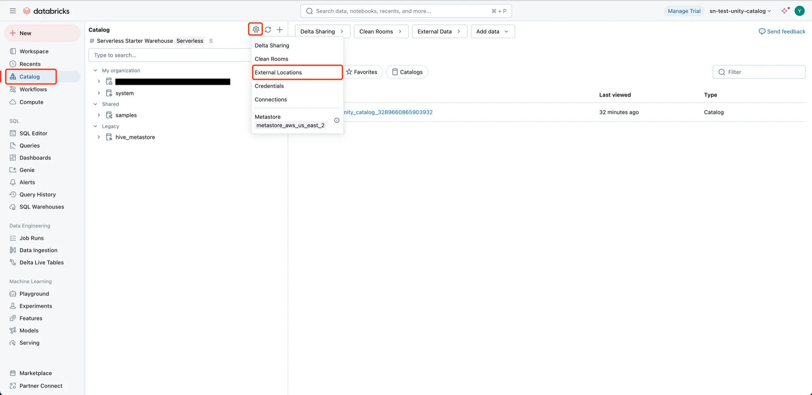The height and width of the screenshot is (395, 812).
Task: Click the Metastore info icon
Action: [337, 120]
